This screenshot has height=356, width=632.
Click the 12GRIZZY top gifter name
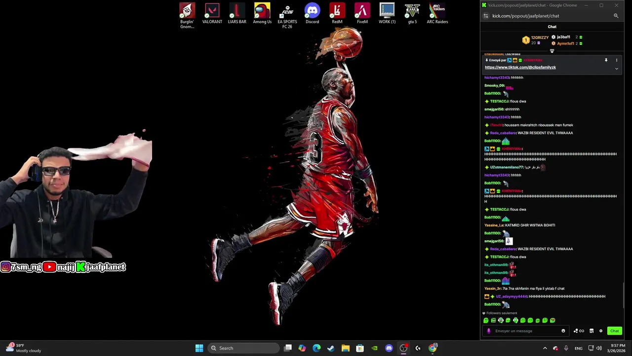[540, 38]
